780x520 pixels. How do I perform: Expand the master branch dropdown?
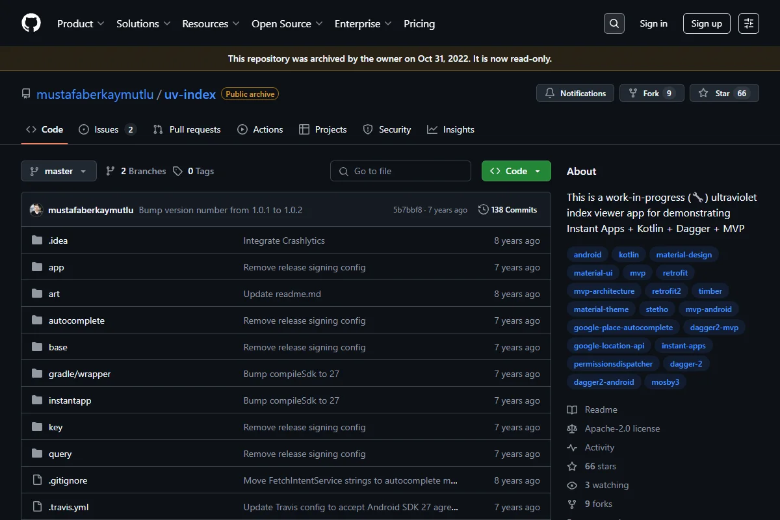click(x=58, y=171)
